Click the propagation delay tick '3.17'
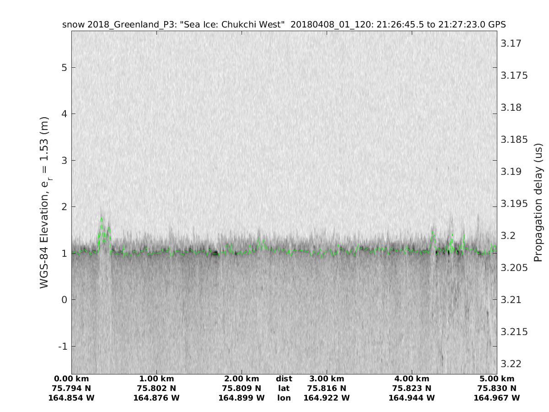Image resolution: width=549 pixels, height=412 pixels. [511, 43]
